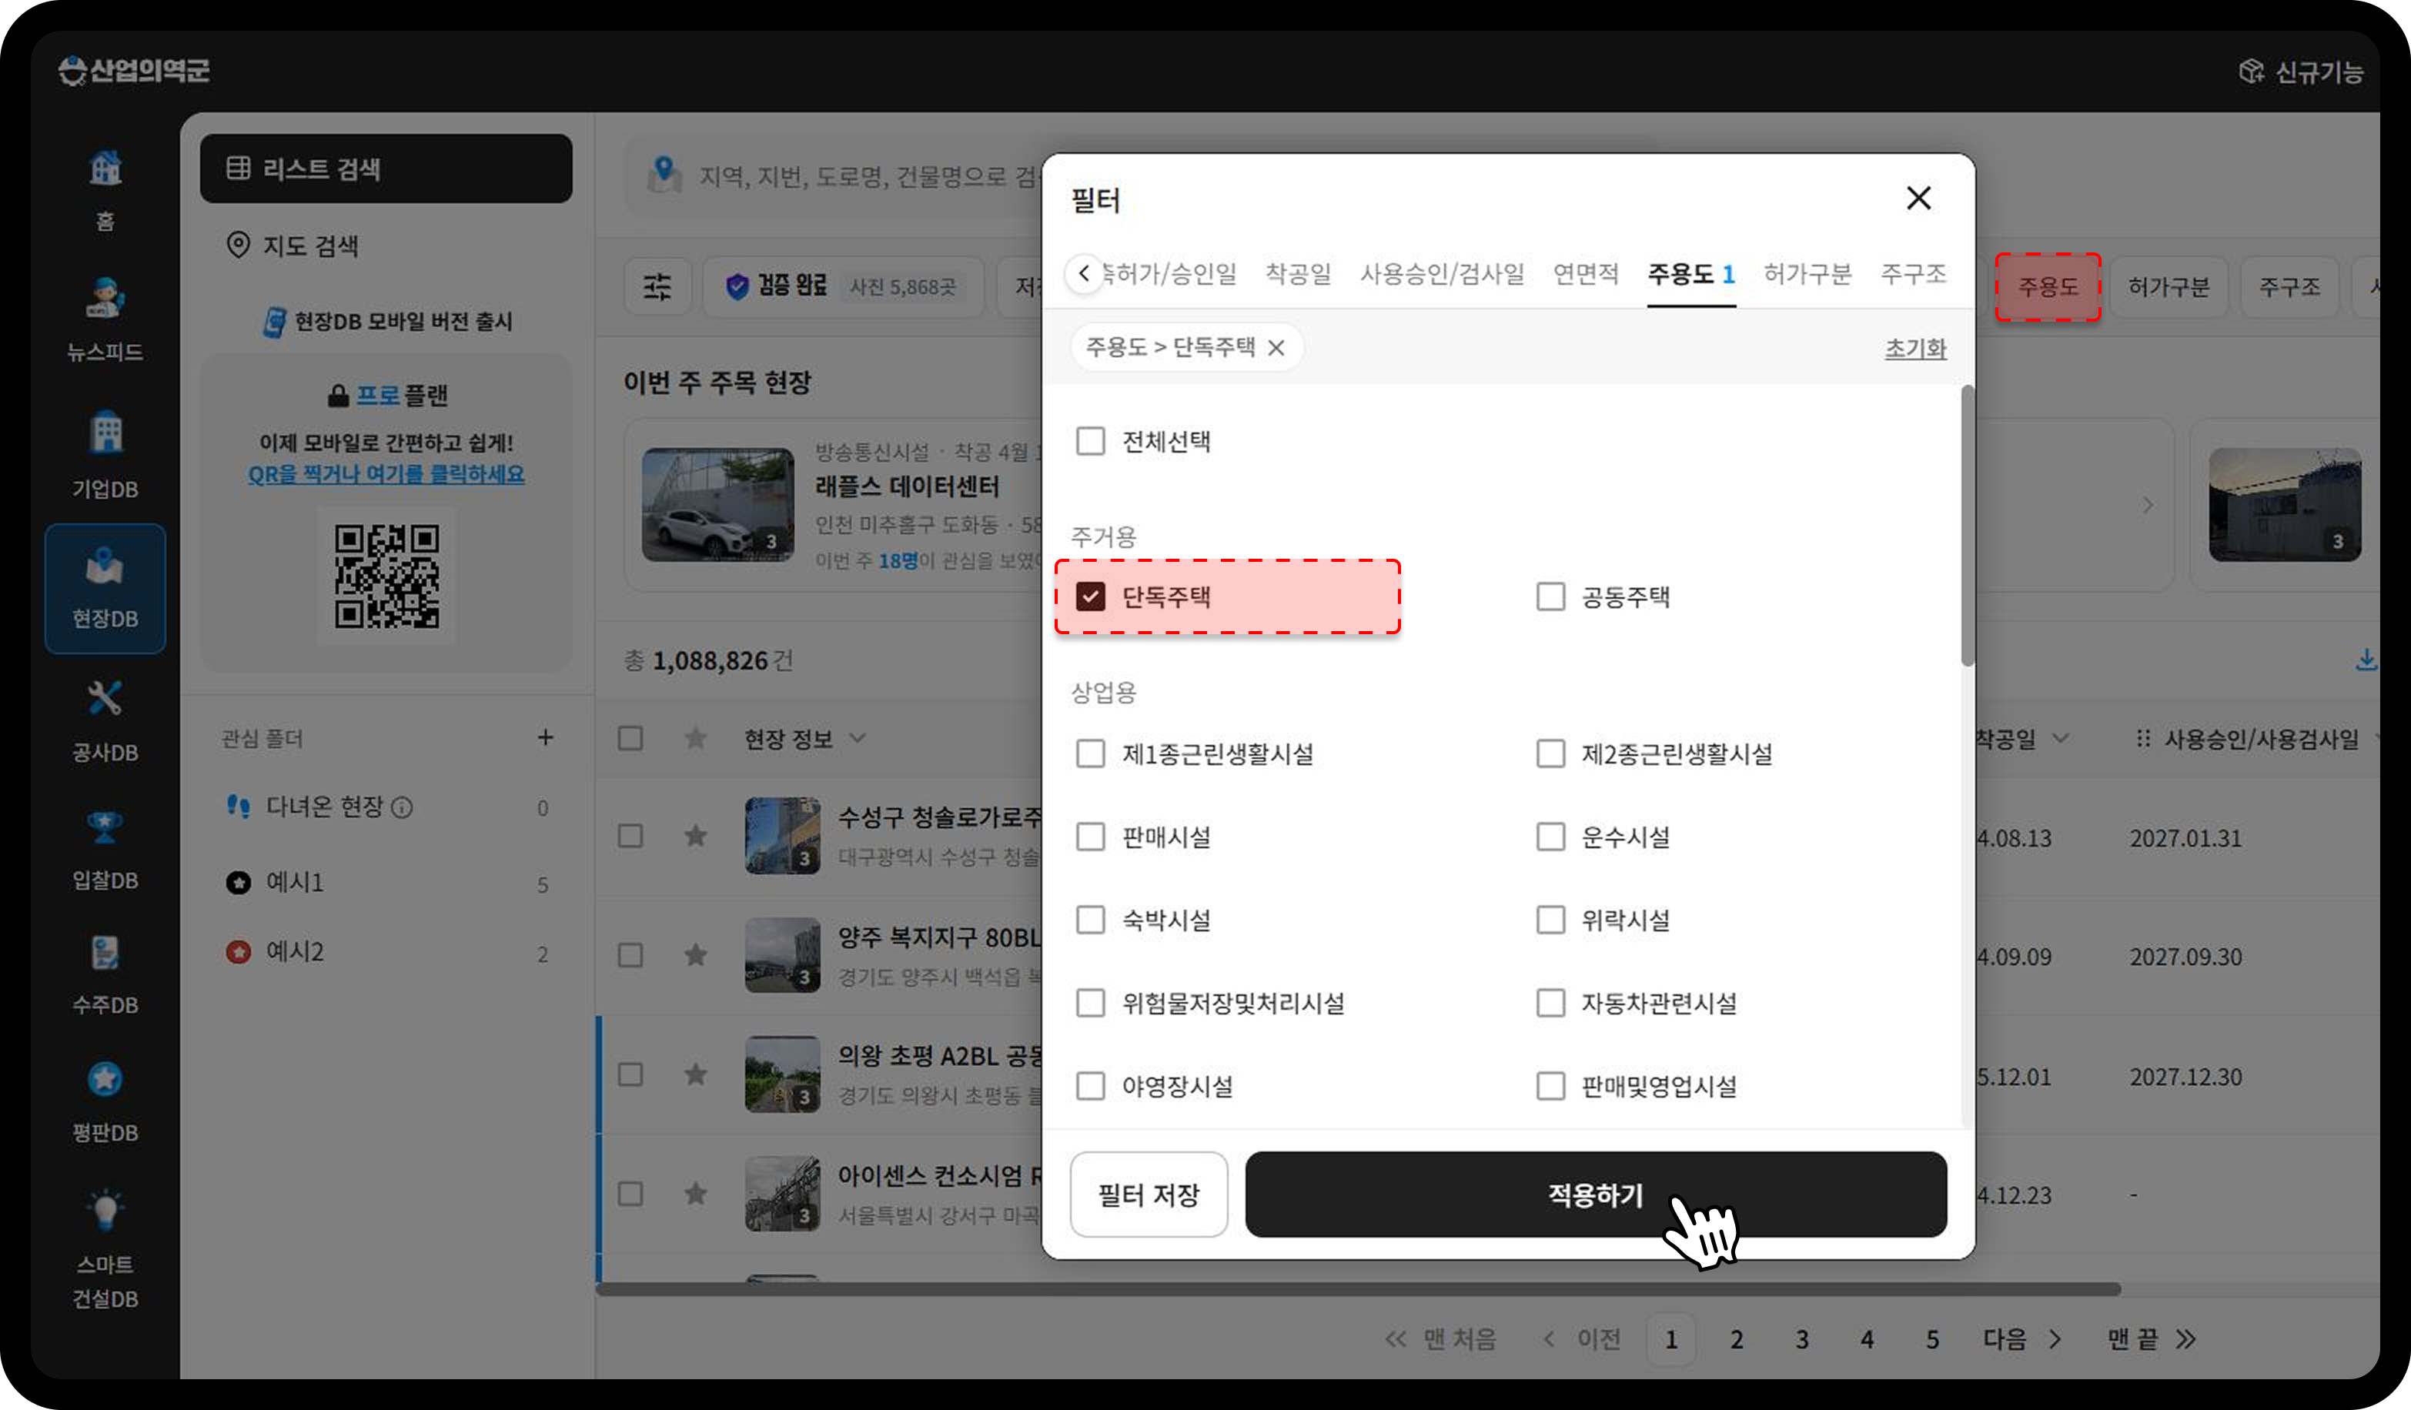Switch to 주구조 tab in filter dialog
2411x1410 pixels.
pos(1914,275)
